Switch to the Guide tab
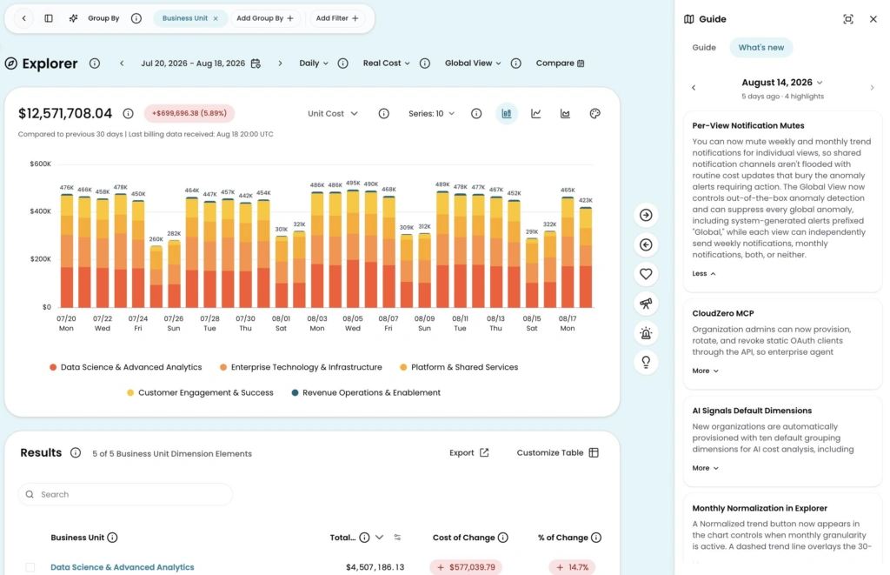Image resolution: width=890 pixels, height=575 pixels. tap(704, 47)
